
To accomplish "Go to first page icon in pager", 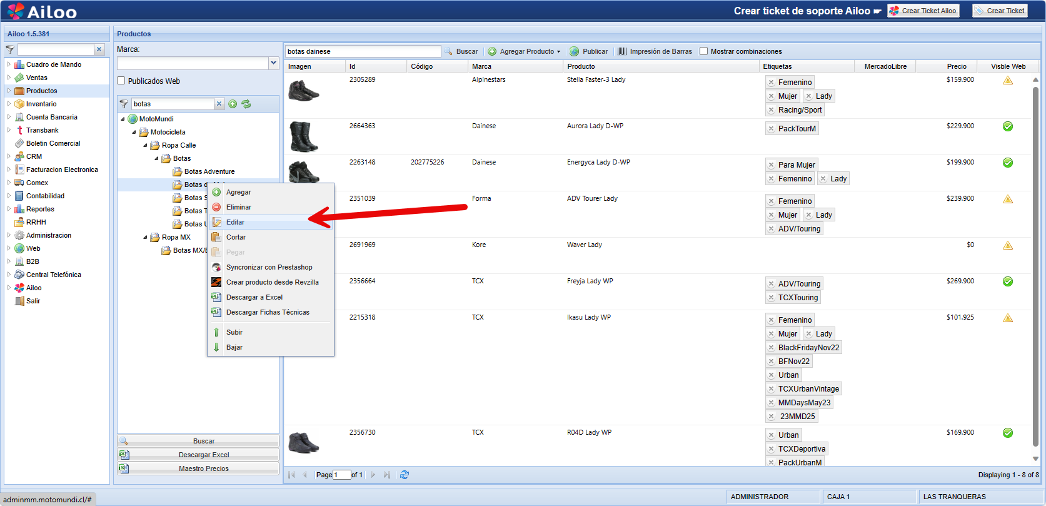I will pyautogui.click(x=292, y=475).
